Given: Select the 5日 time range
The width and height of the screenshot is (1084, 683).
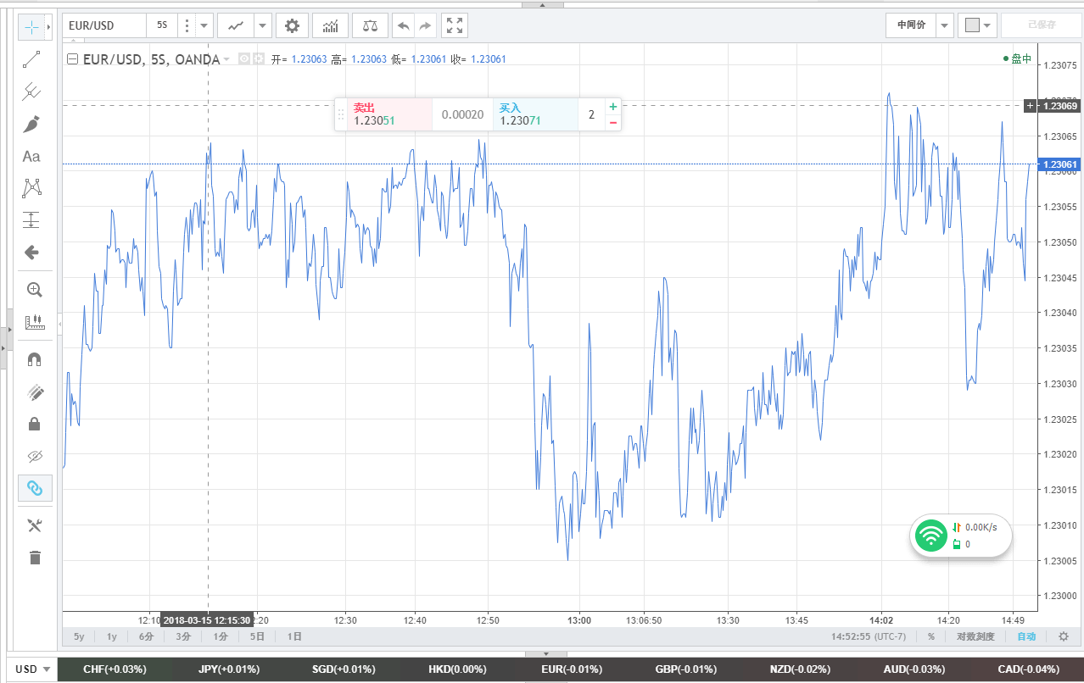Looking at the screenshot, I should 257,636.
